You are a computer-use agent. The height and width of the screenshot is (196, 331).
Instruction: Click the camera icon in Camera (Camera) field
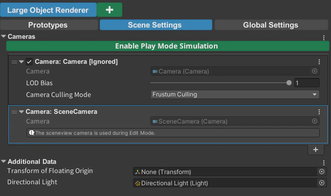point(155,71)
